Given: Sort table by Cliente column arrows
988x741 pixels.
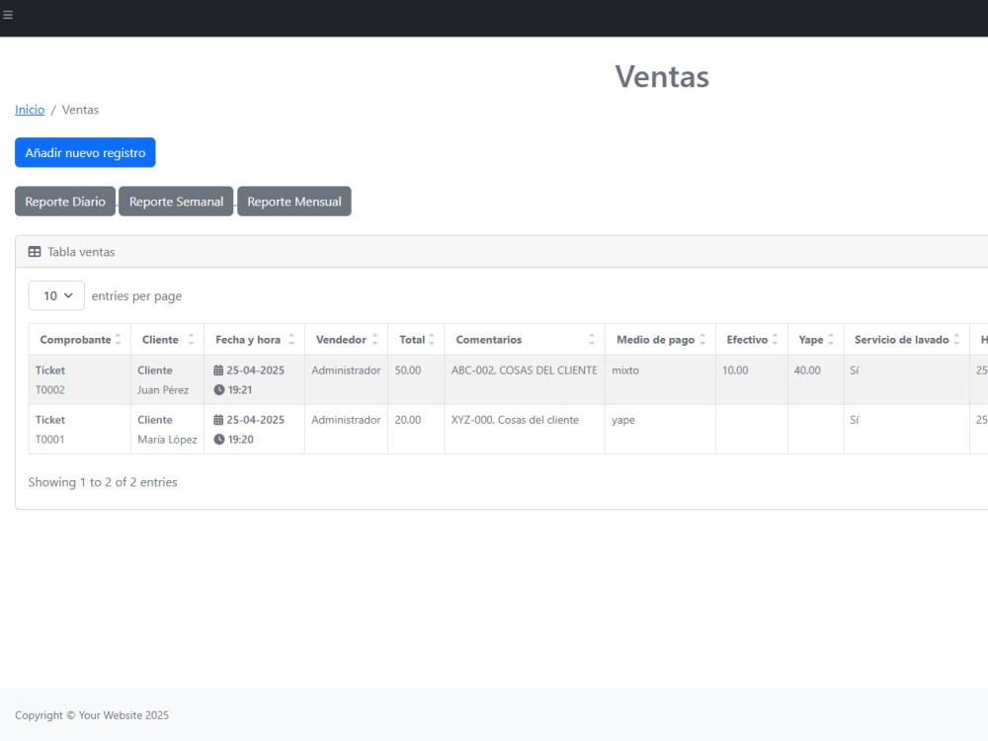Looking at the screenshot, I should coord(191,340).
